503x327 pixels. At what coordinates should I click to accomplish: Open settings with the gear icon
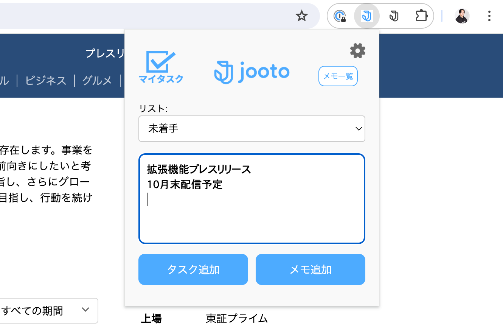pyautogui.click(x=358, y=51)
